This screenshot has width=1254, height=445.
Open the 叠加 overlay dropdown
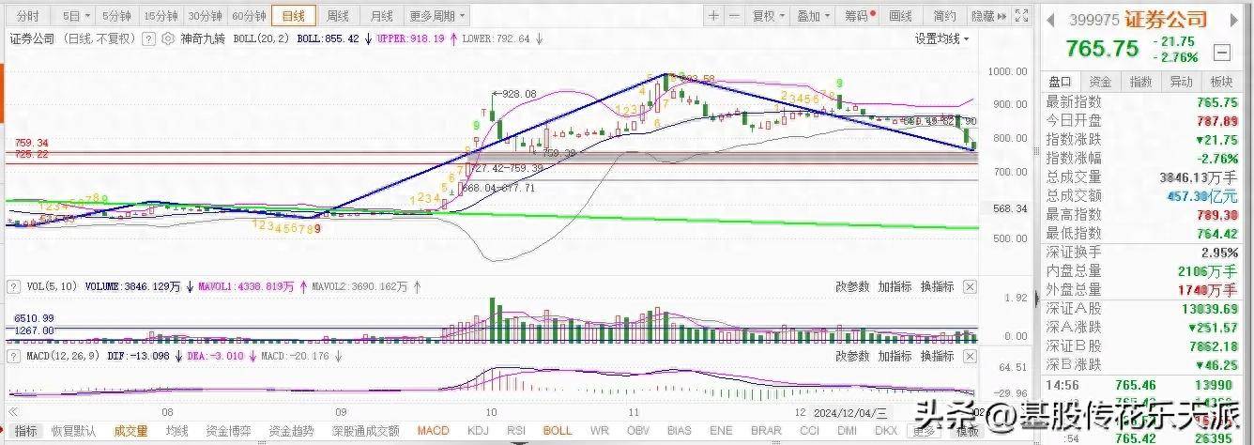[x=813, y=16]
